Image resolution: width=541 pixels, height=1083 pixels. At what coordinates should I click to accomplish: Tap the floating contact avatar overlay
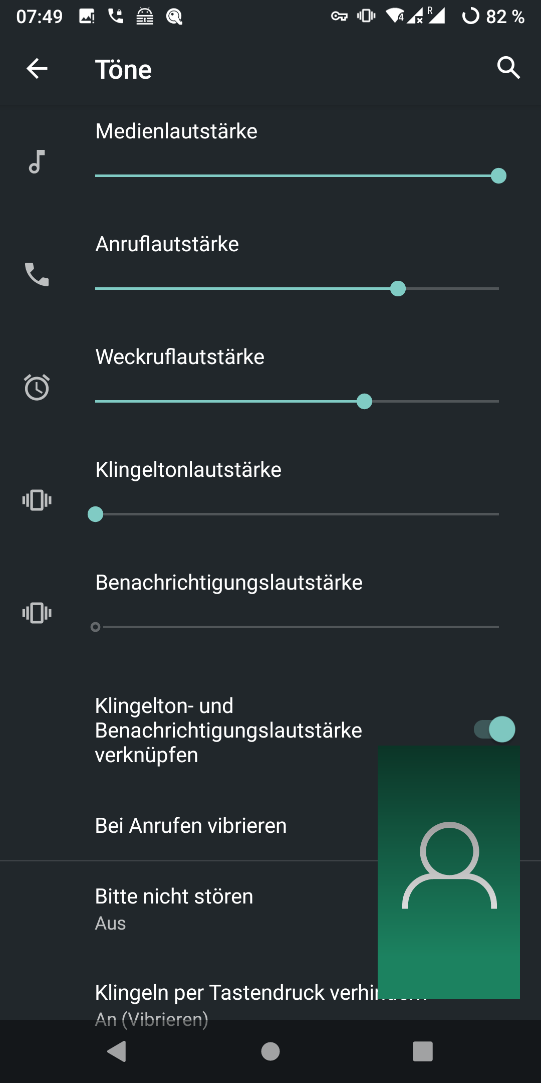[449, 871]
